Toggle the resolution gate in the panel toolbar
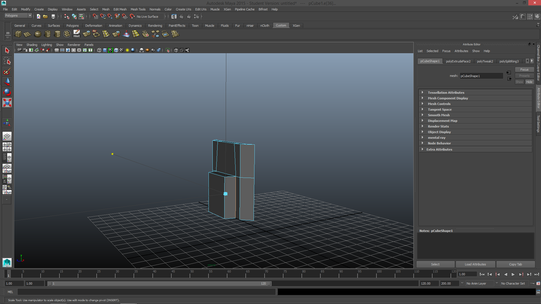 [x=68, y=50]
